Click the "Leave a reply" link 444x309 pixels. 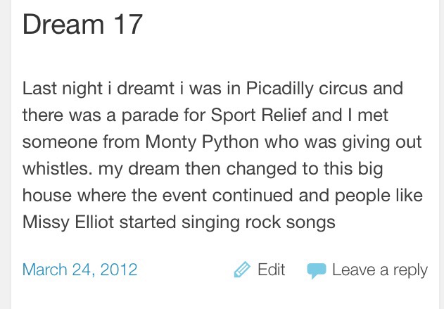coord(379,270)
